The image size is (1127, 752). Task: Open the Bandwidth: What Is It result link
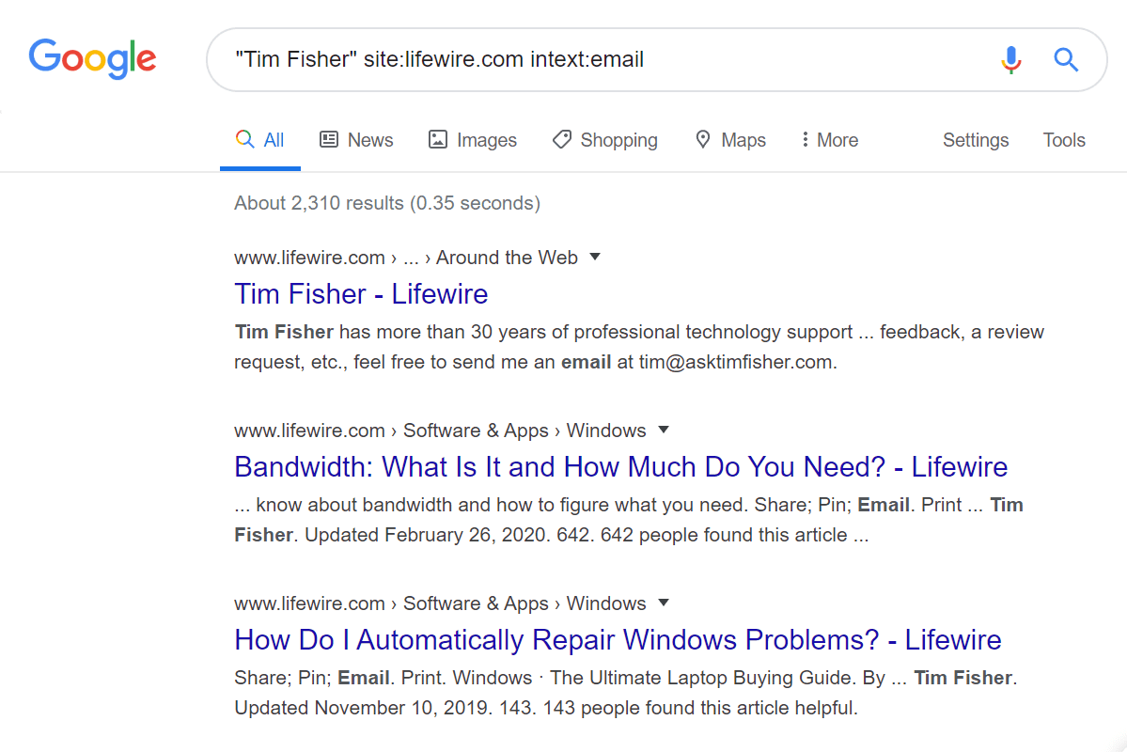click(x=620, y=467)
